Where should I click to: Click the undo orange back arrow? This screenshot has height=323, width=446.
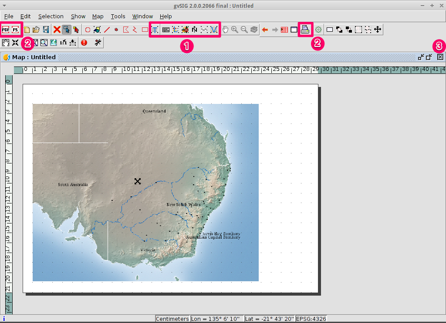[265, 30]
